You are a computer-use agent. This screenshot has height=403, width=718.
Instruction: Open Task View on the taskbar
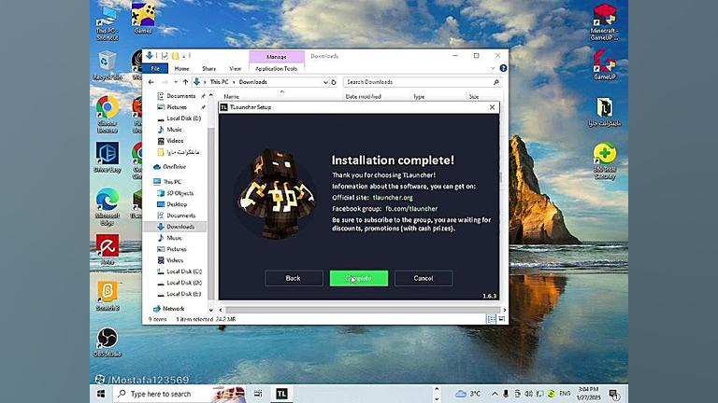(258, 394)
